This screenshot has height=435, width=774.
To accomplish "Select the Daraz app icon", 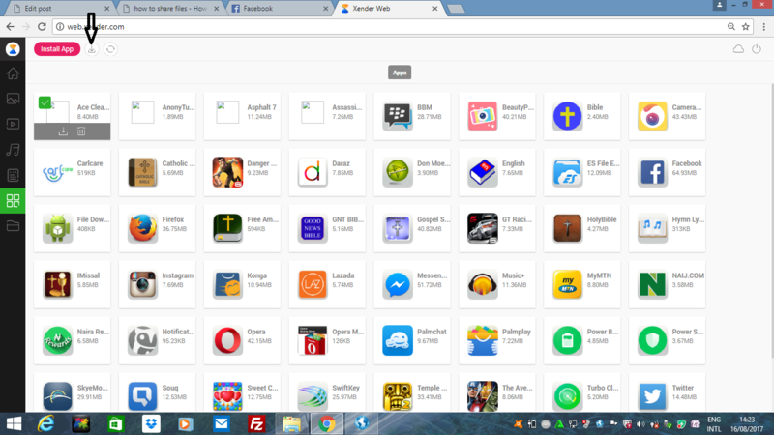I will (312, 172).
